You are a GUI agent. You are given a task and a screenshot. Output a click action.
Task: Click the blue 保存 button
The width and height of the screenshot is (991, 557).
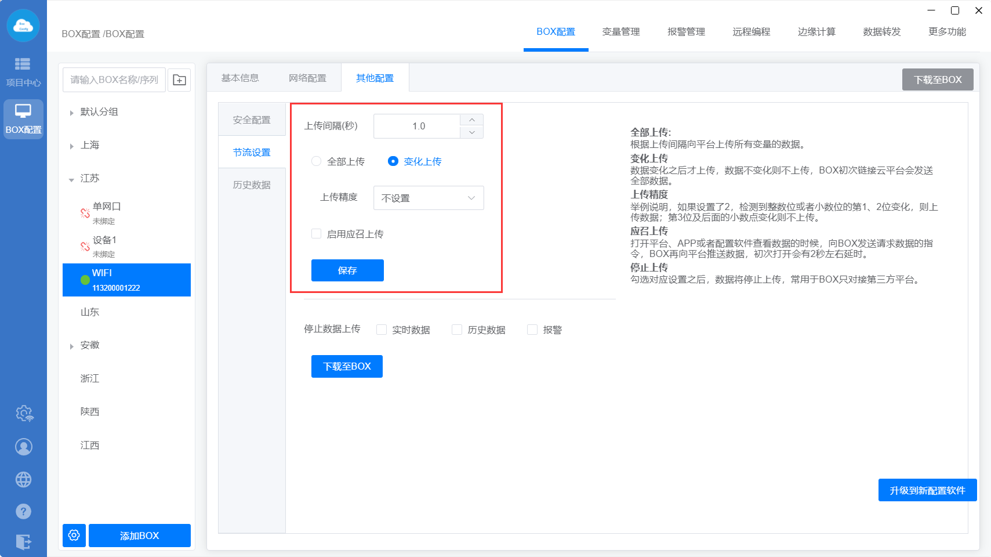(347, 270)
